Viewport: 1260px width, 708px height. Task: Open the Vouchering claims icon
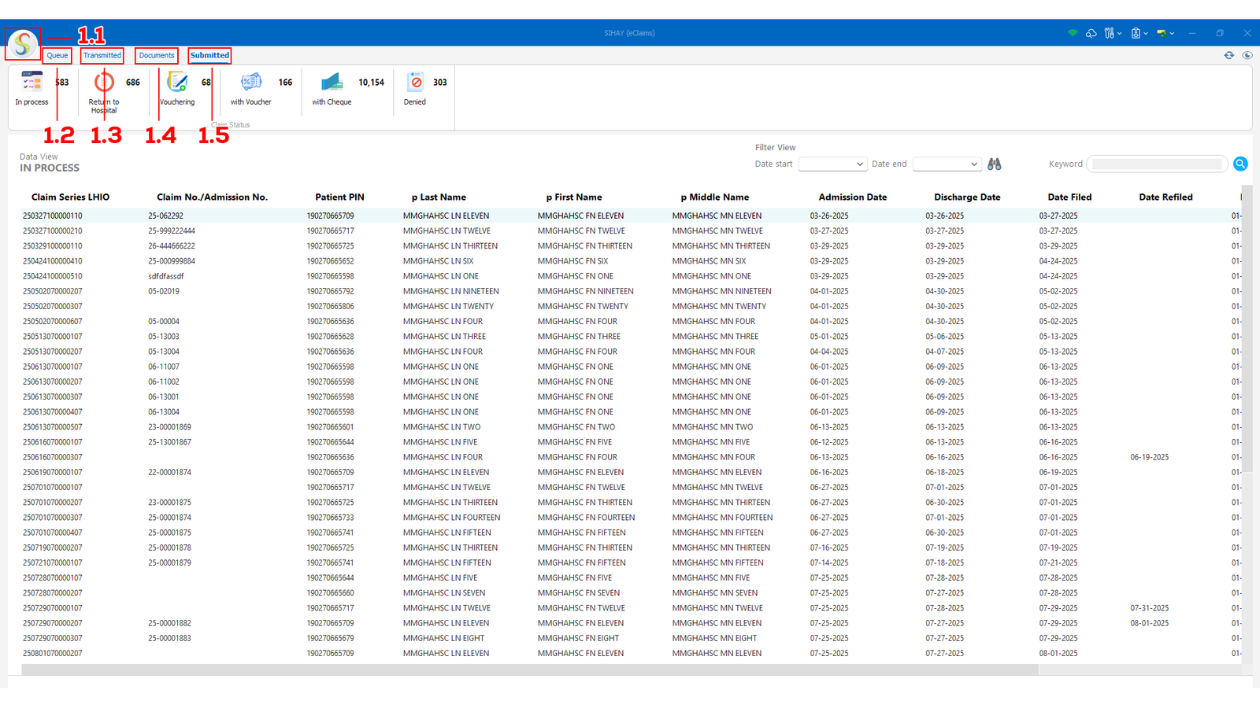(x=177, y=83)
